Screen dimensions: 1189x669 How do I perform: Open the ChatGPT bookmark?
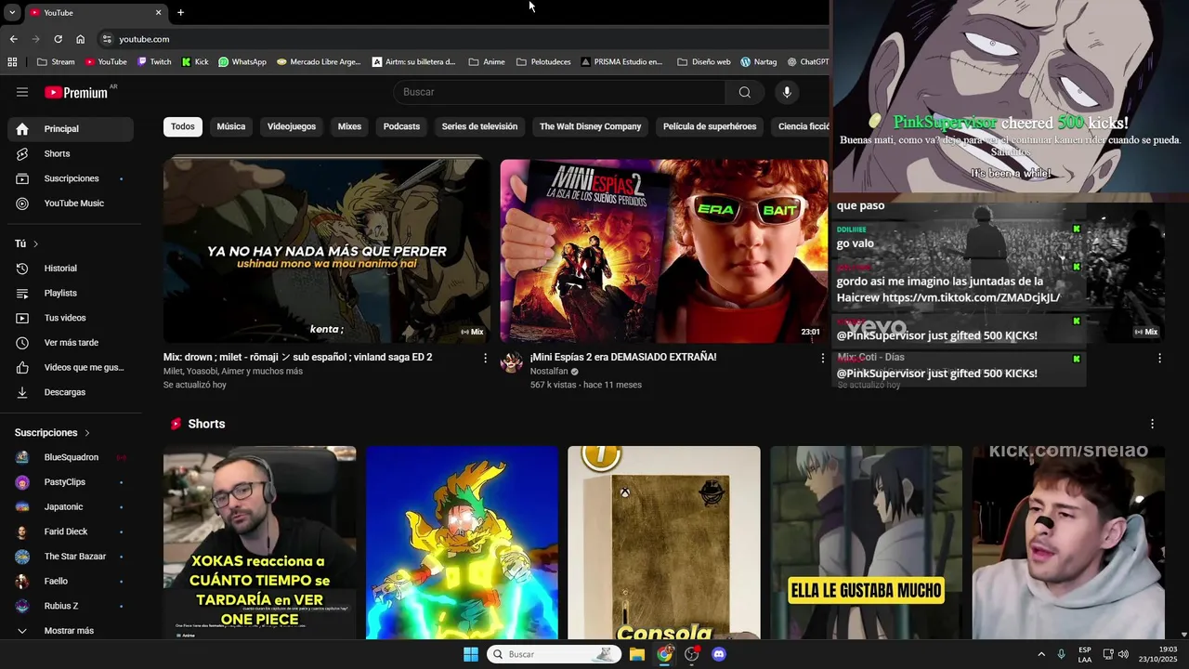point(808,62)
